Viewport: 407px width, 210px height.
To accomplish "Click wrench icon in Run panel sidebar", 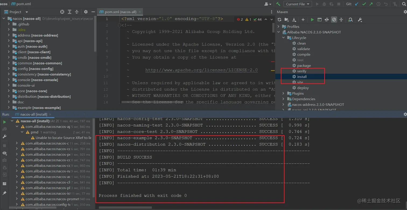I will point(5,137).
